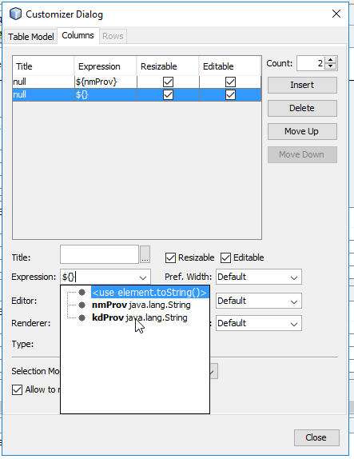The width and height of the screenshot is (354, 459).
Task: Select the use element.toString() option
Action: (x=149, y=293)
